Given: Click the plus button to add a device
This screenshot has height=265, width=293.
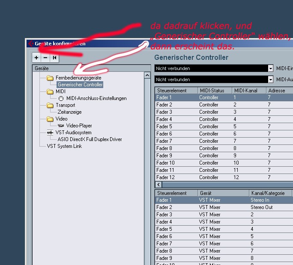Looking at the screenshot, I should 36,58.
